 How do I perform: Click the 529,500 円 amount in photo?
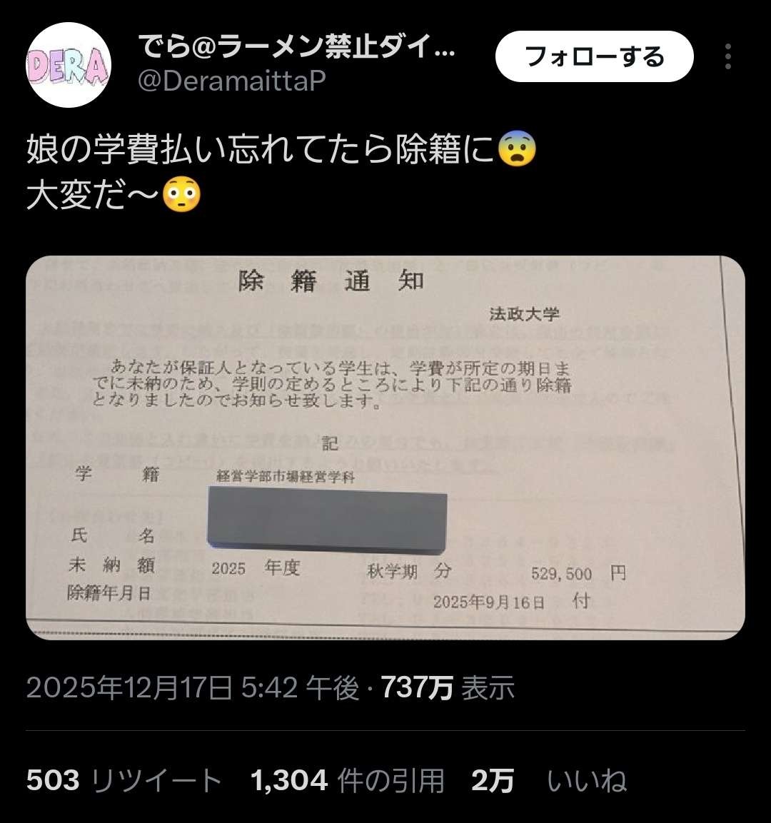click(x=578, y=573)
